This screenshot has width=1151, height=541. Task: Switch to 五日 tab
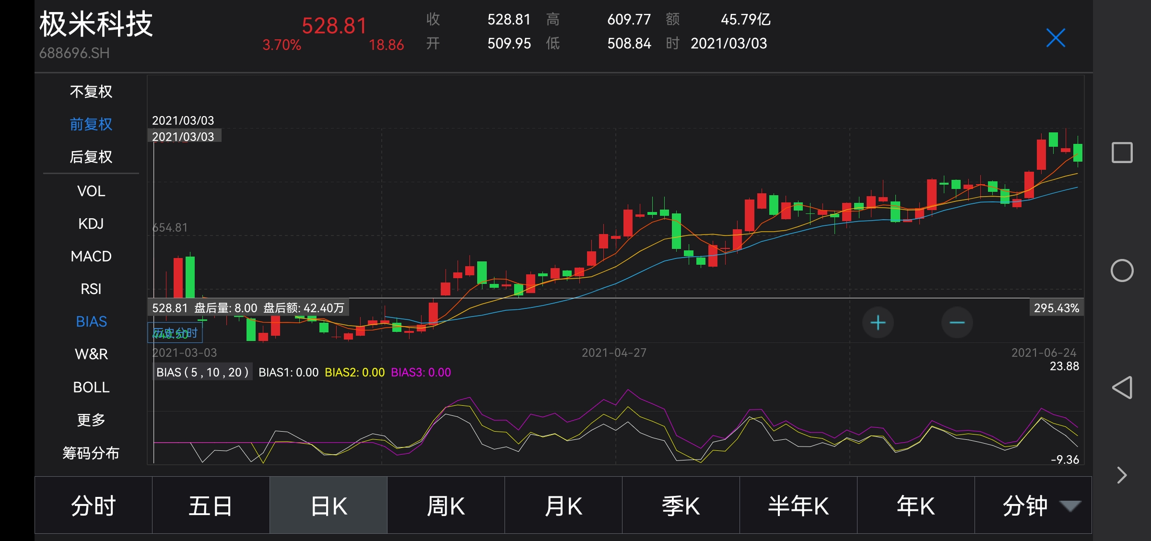211,506
